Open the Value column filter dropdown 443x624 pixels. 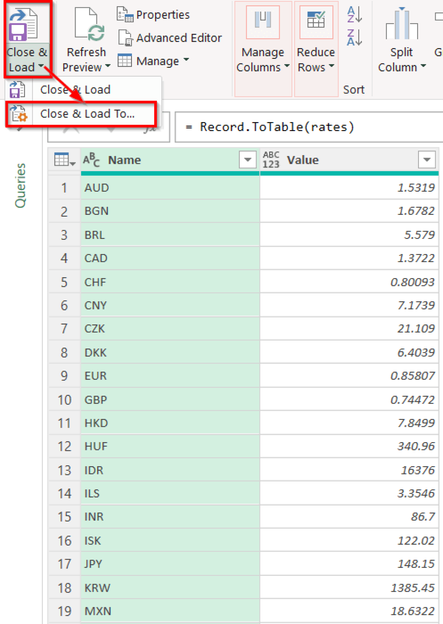point(427,160)
